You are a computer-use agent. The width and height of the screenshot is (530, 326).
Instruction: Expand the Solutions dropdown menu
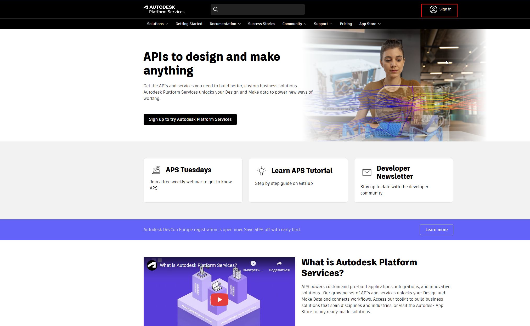(157, 24)
